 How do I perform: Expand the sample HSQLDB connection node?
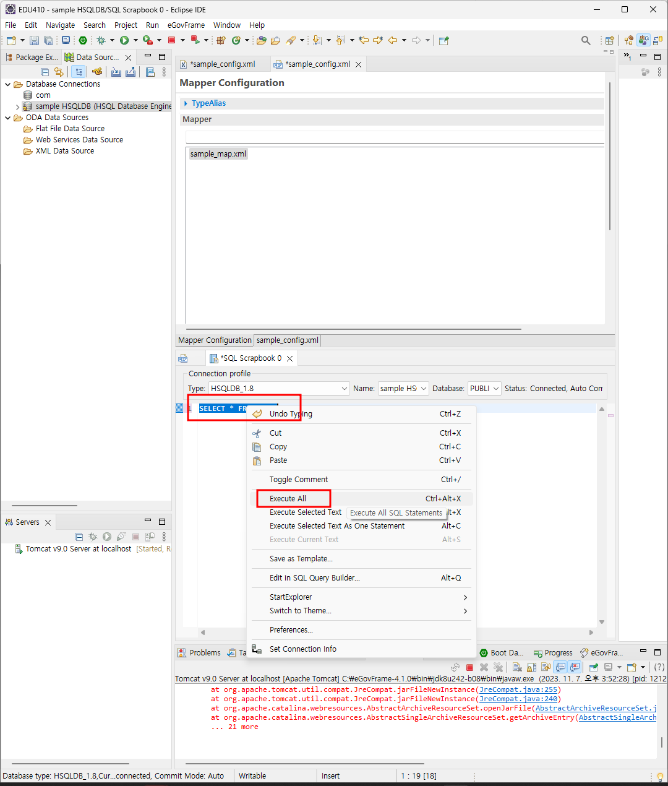point(17,106)
